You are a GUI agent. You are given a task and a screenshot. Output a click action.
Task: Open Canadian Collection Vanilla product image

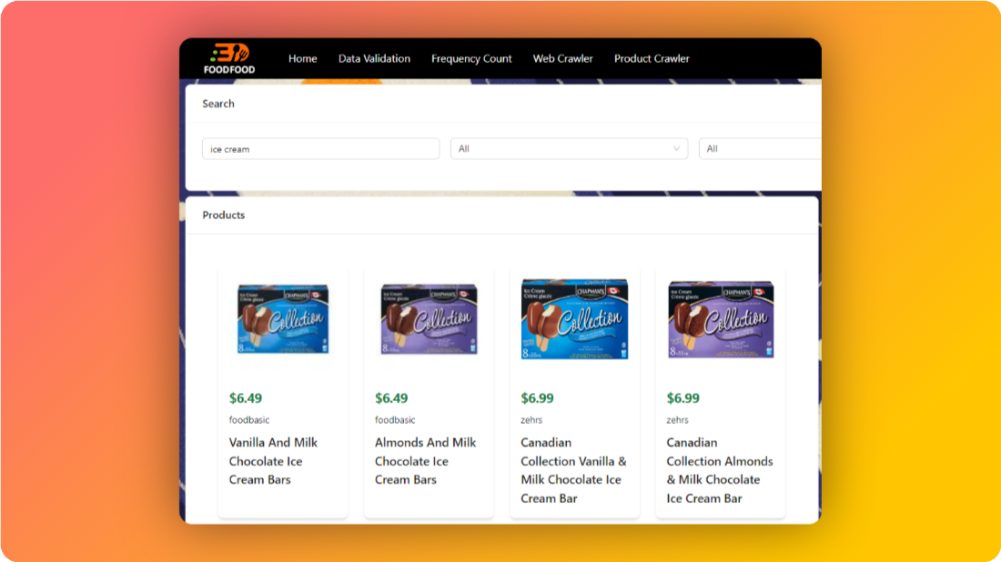pyautogui.click(x=574, y=318)
